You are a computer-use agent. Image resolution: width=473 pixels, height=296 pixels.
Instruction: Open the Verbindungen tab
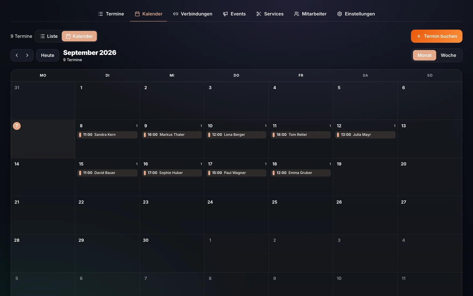pyautogui.click(x=193, y=14)
